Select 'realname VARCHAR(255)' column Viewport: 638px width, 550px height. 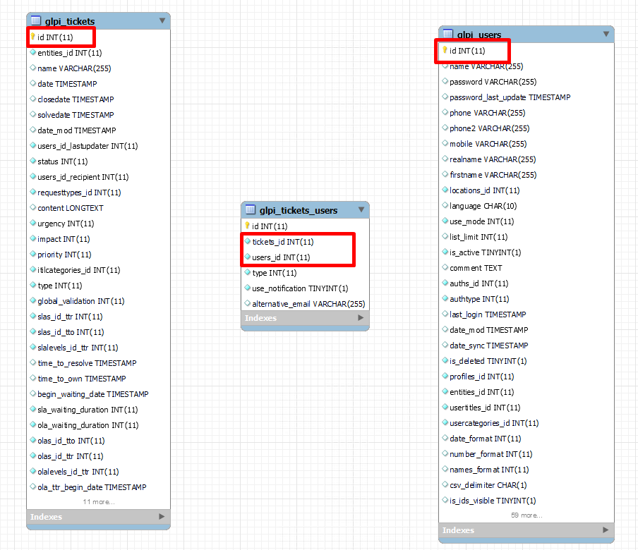click(x=493, y=159)
